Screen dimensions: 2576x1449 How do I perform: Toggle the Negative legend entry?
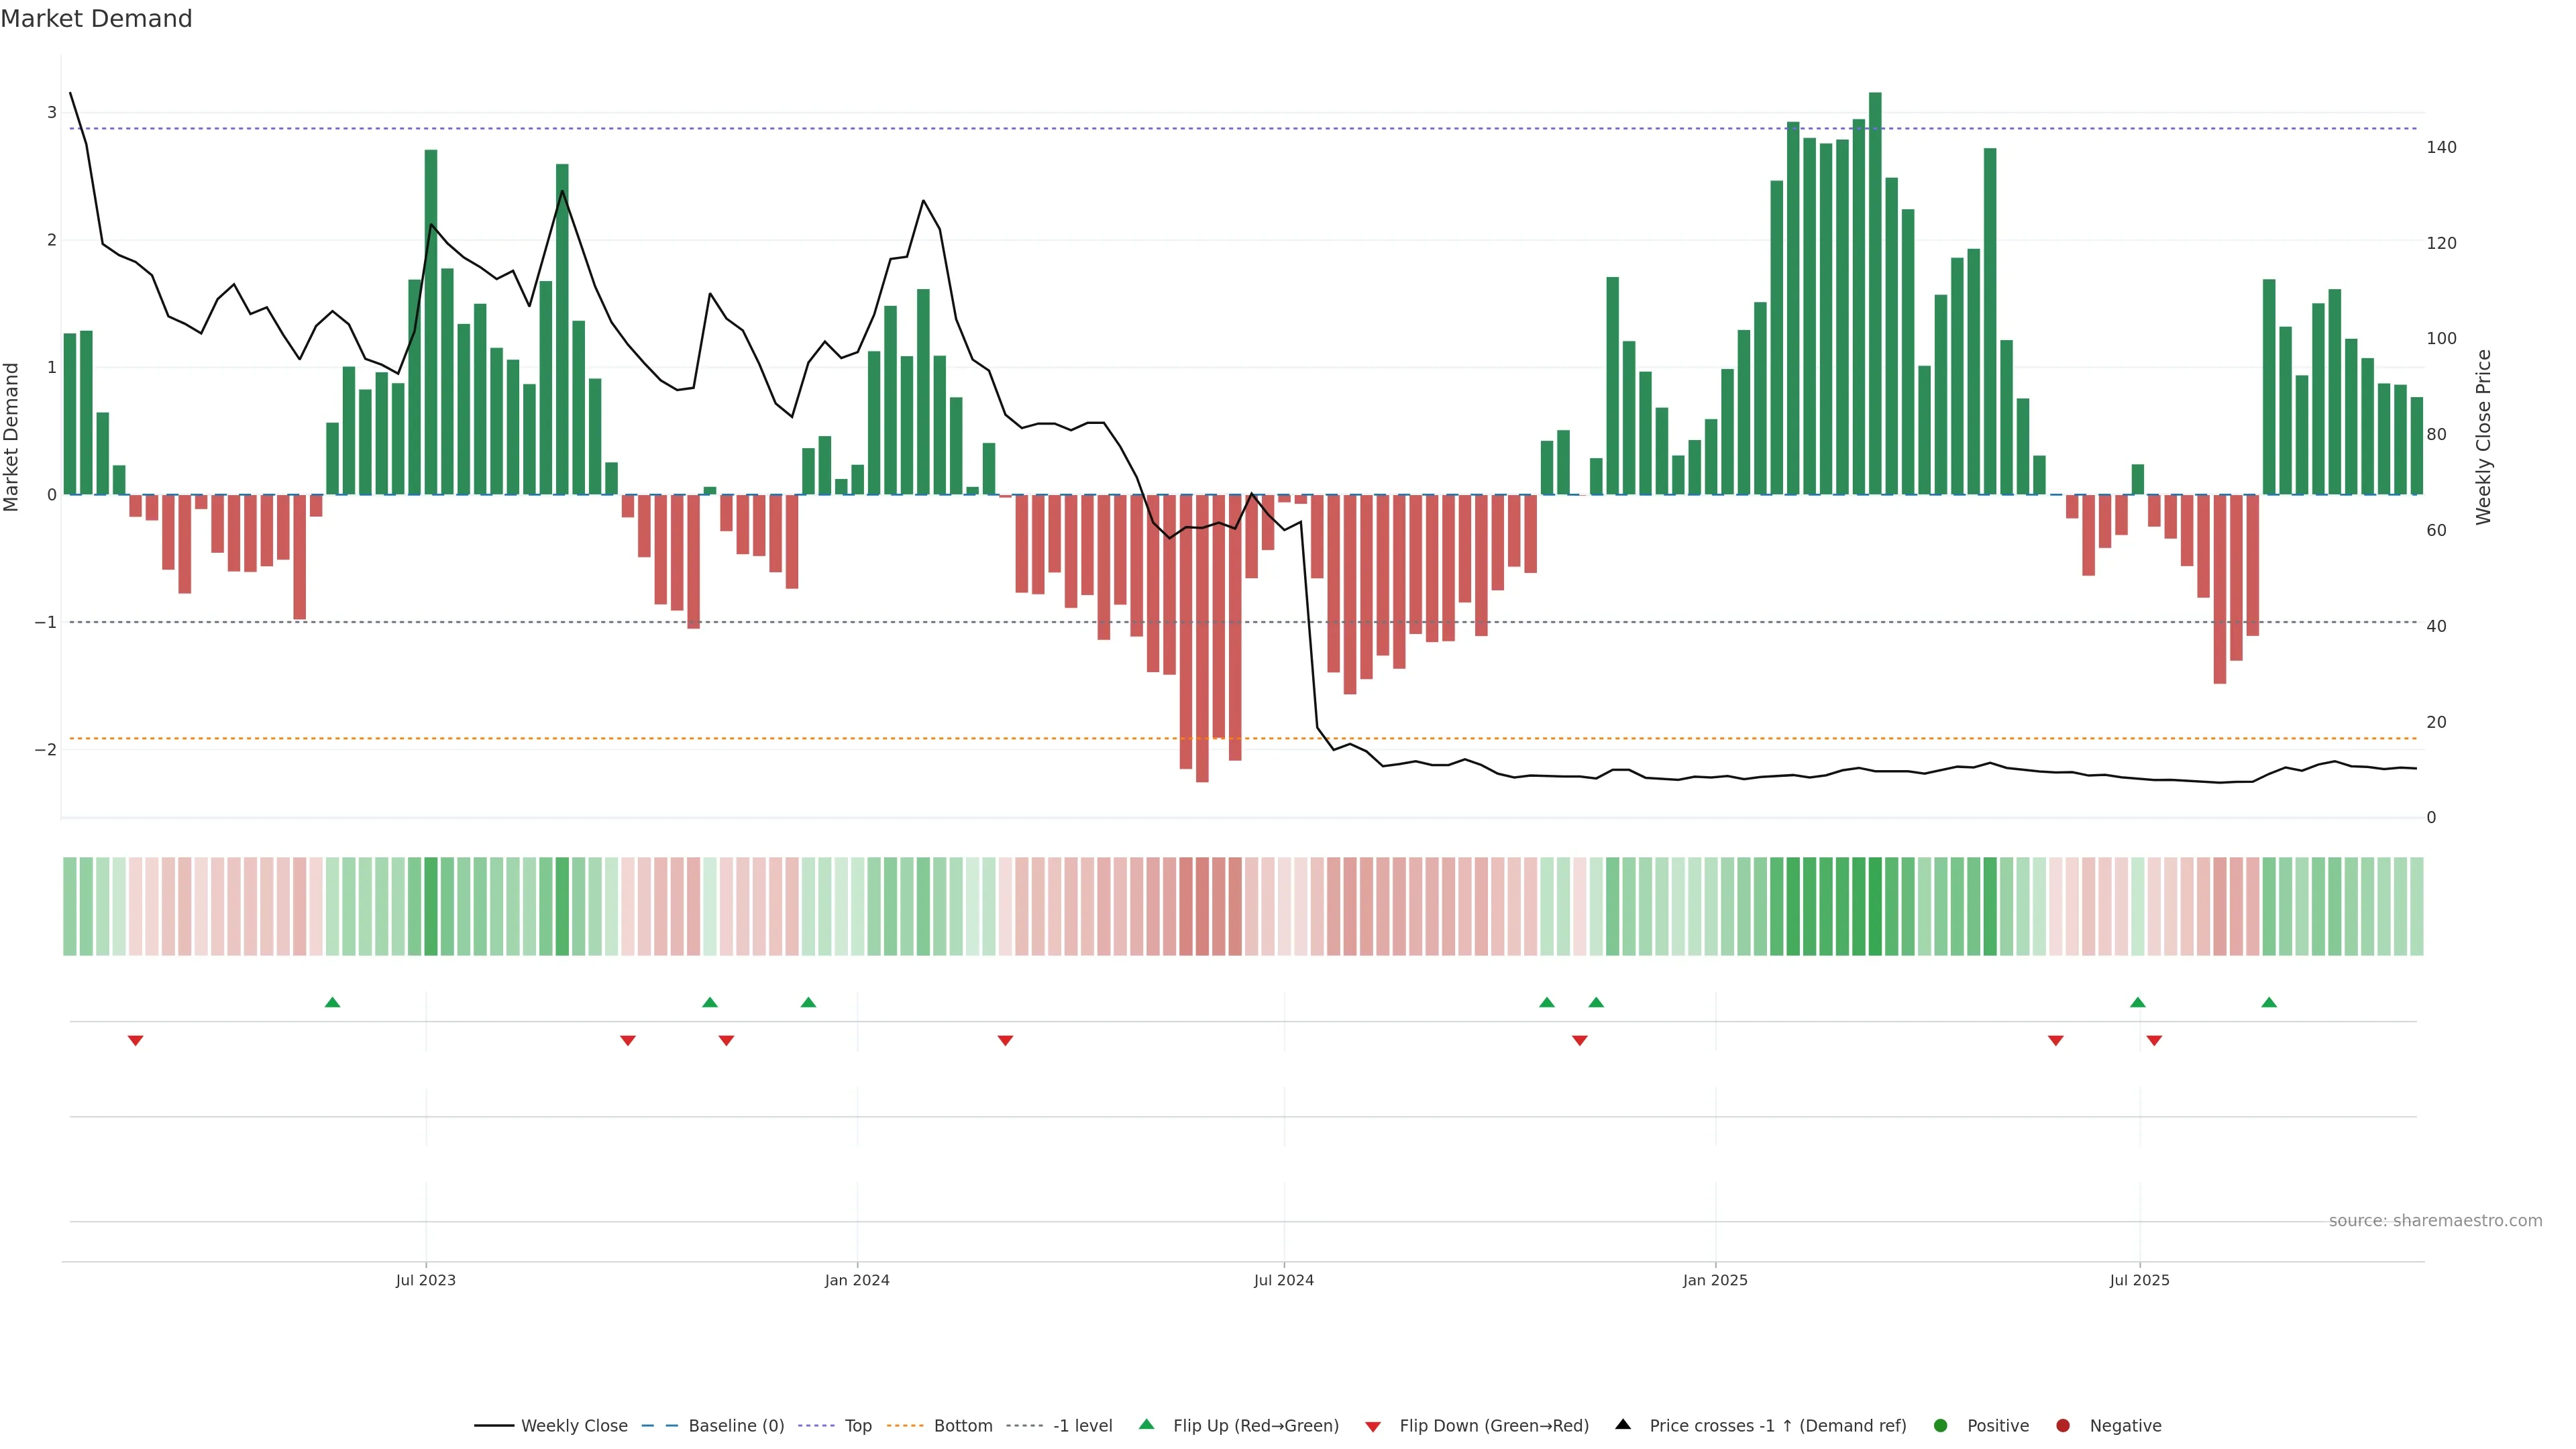pyautogui.click(x=2125, y=1426)
